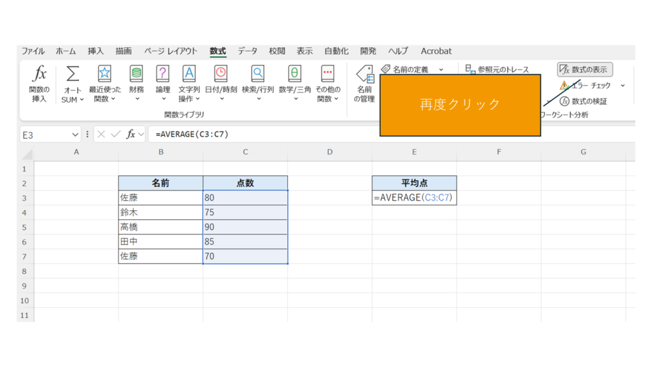Open the 数学/三角 functions icon

pyautogui.click(x=294, y=74)
